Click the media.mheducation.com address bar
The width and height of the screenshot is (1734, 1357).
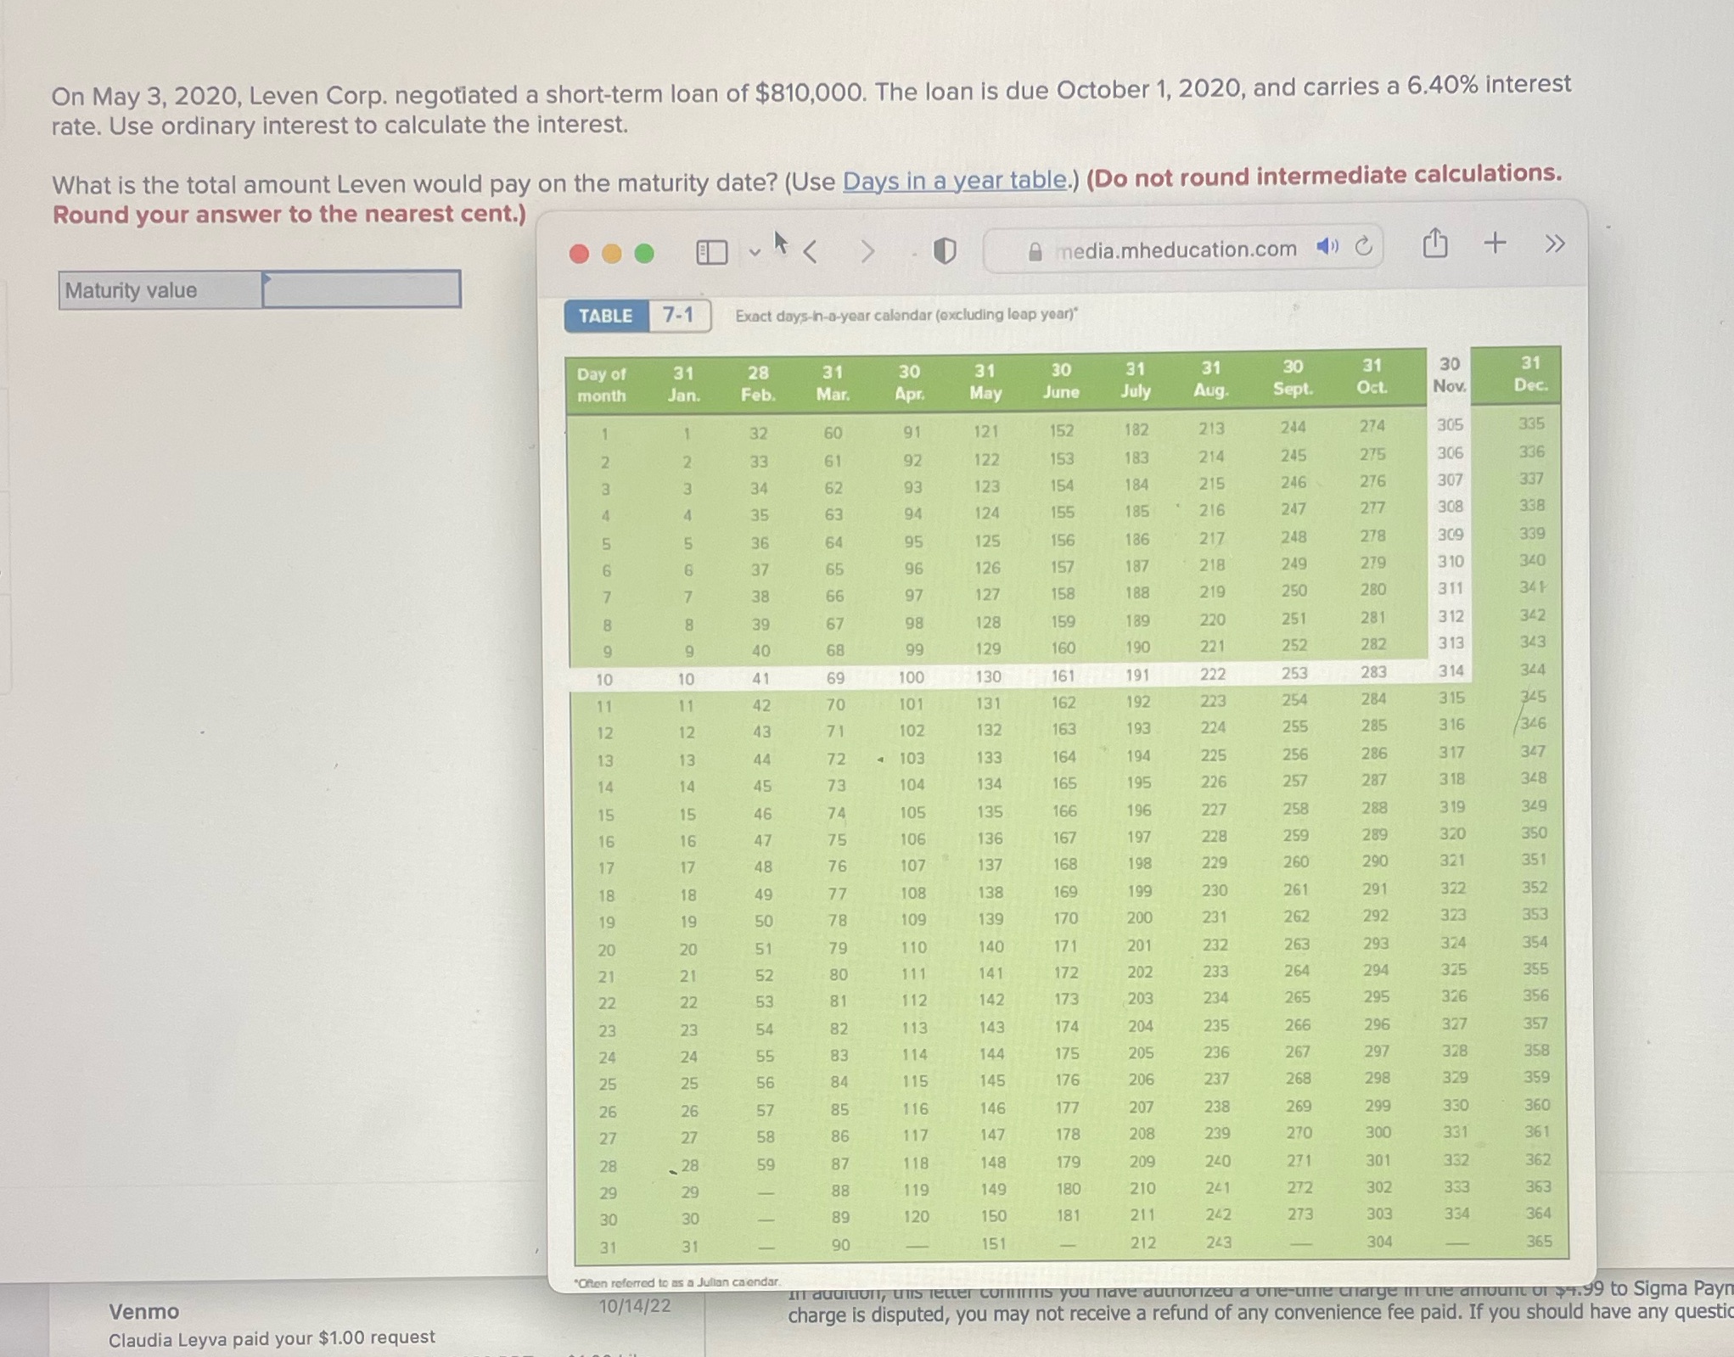point(1176,250)
